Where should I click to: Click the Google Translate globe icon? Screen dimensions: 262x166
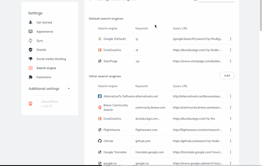(100, 152)
